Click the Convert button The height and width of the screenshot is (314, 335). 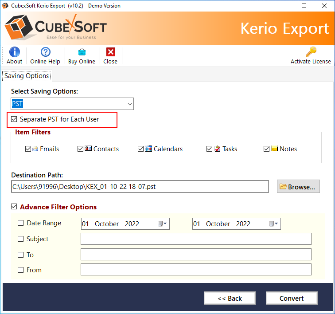click(292, 298)
